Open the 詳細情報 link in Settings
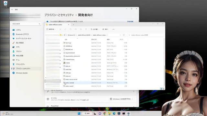Image resolution: width=207 pixels, height=116 pixels. [x=130, y=22]
